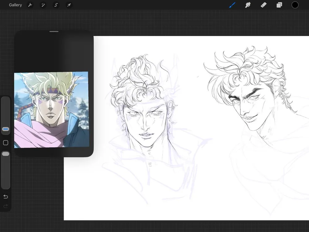This screenshot has height=232, width=309.
Task: Tap the dimmed Redo arrow
Action: coord(6,206)
